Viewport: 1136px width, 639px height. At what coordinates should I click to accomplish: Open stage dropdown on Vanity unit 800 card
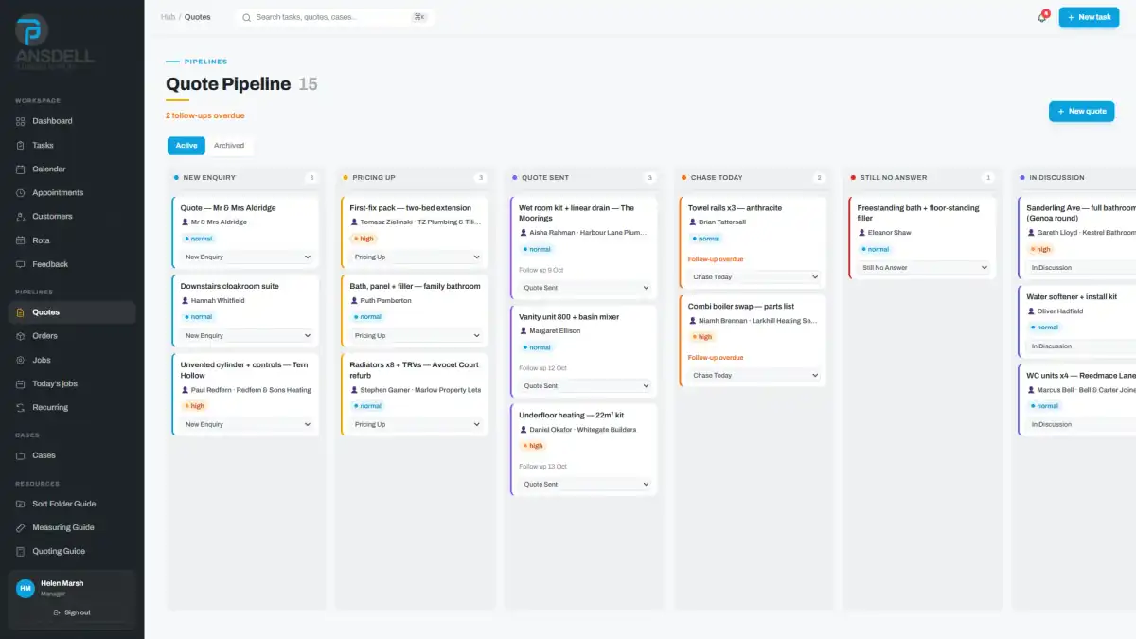(585, 386)
